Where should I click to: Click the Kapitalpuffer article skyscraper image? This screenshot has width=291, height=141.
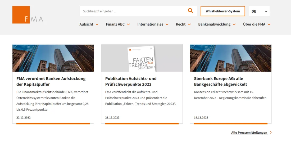53,58
